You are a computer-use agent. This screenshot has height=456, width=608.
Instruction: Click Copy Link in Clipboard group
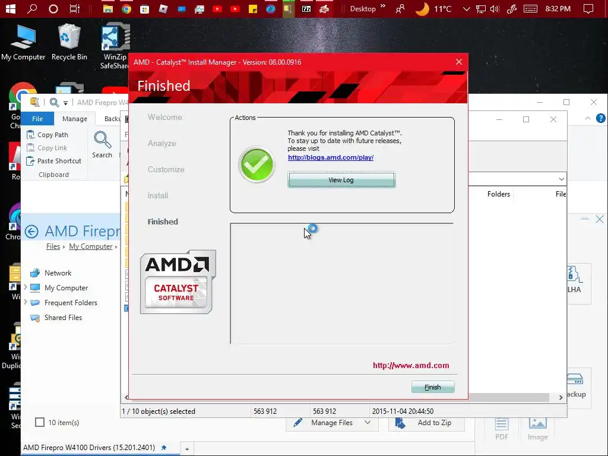click(47, 148)
